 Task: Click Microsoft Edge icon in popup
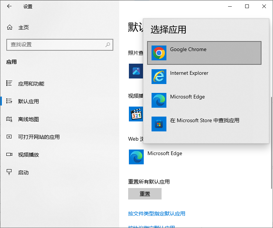[x=159, y=100]
